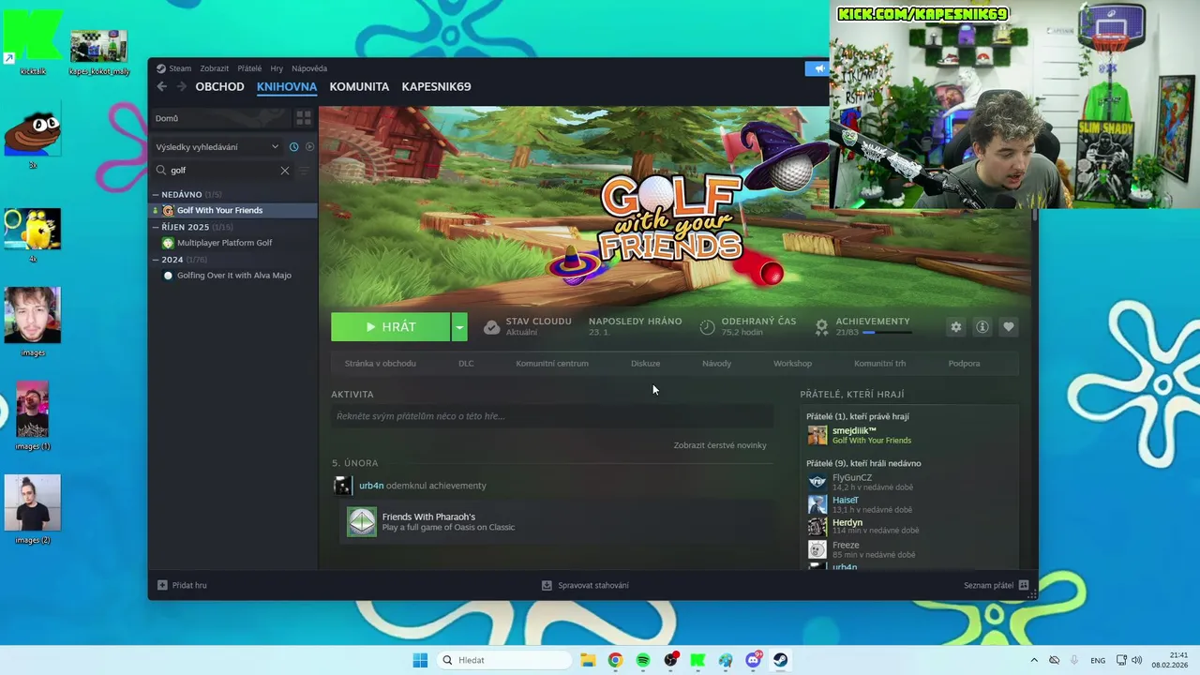1200x675 pixels.
Task: Open smejdiiik's avatar in friends playing
Action: pyautogui.click(x=817, y=435)
